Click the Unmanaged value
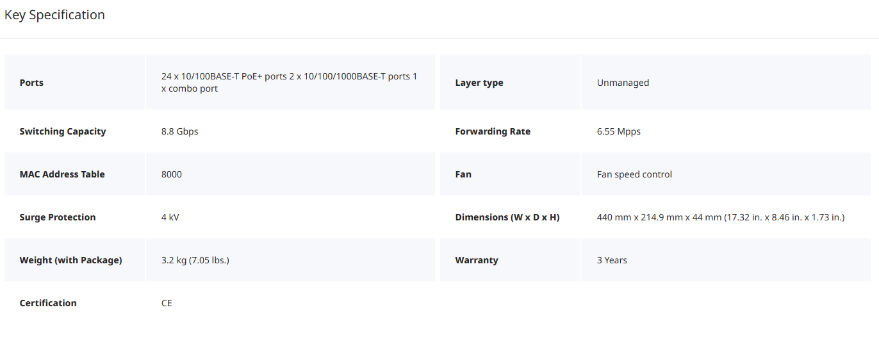Viewport: 879px width, 337px height. click(x=623, y=83)
